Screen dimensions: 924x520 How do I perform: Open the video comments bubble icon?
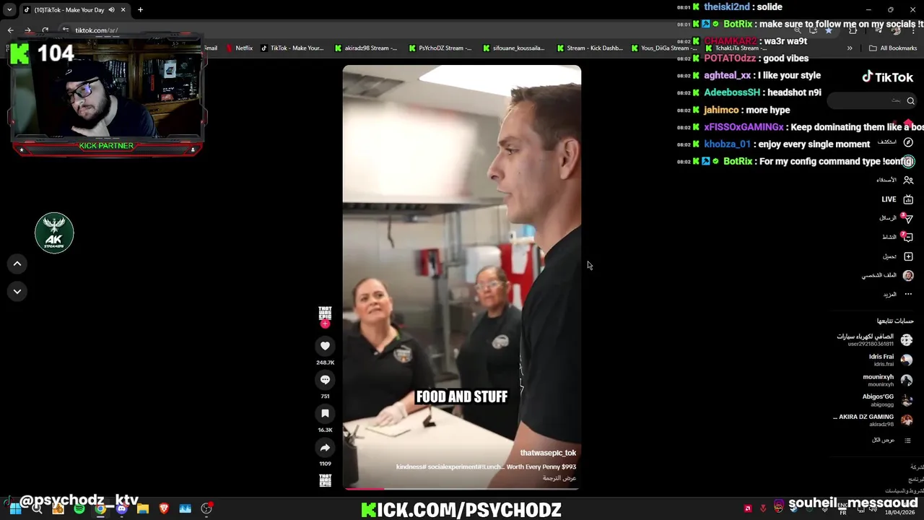pos(325,380)
